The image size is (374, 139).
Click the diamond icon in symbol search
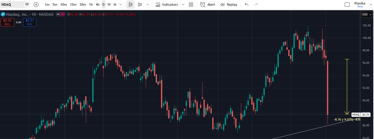point(27,4)
